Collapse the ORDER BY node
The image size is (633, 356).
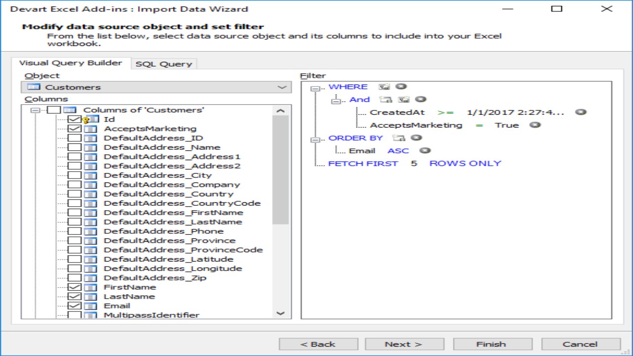(315, 139)
